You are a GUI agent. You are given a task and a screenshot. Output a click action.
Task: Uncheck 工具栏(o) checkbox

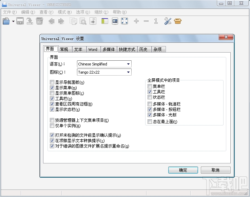52,98
